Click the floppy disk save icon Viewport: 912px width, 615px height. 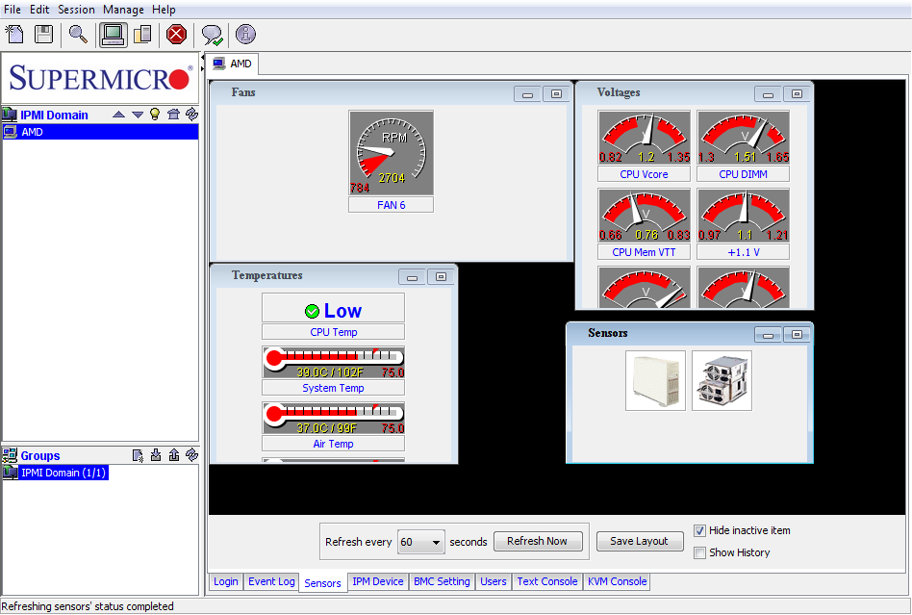point(43,35)
